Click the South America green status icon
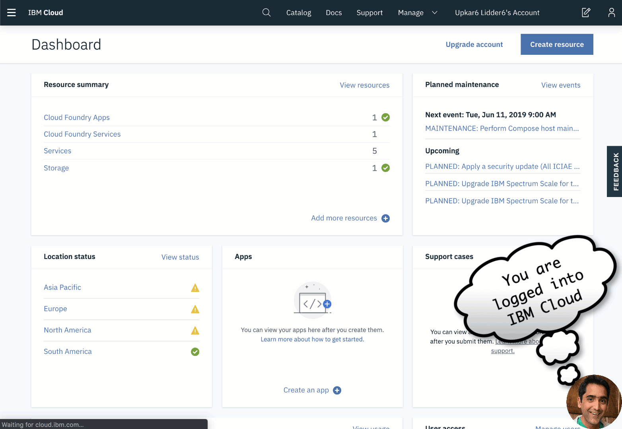This screenshot has height=429, width=622. click(195, 352)
